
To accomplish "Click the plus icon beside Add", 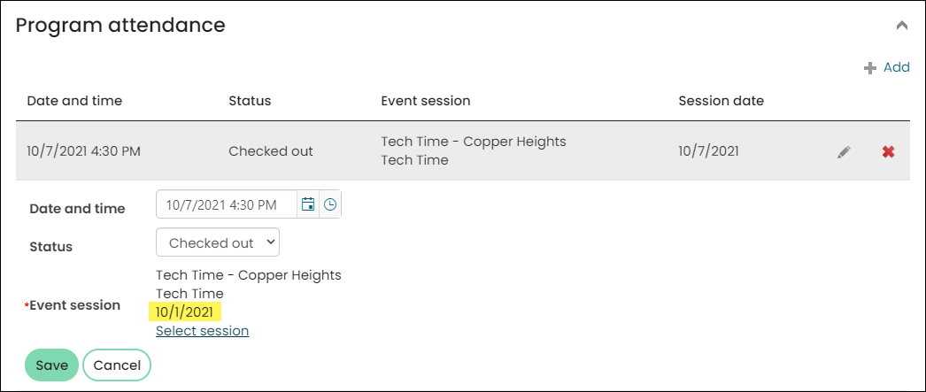I will [869, 68].
